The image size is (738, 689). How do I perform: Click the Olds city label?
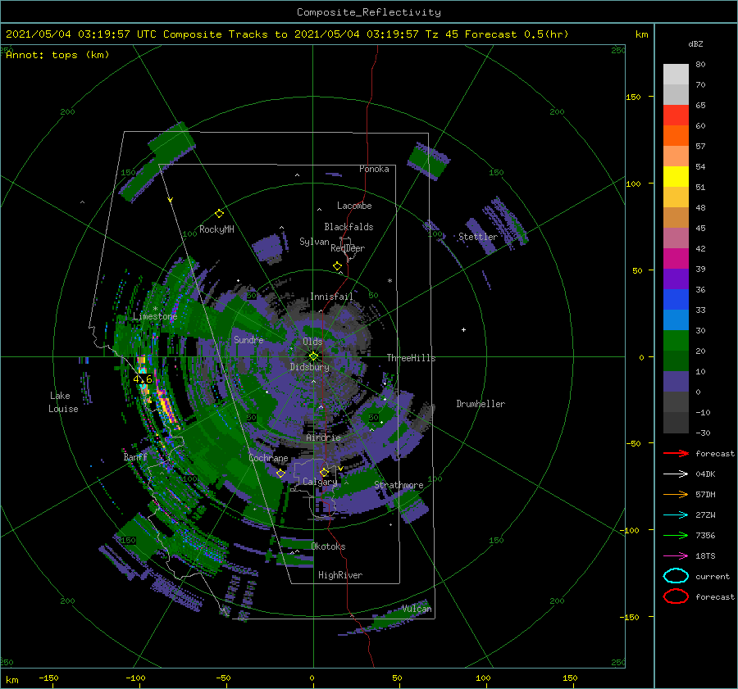[x=312, y=342]
